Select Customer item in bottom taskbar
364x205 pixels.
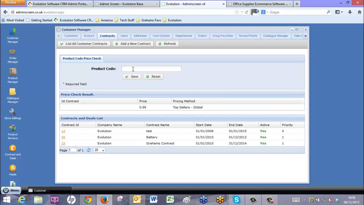click(x=50, y=190)
